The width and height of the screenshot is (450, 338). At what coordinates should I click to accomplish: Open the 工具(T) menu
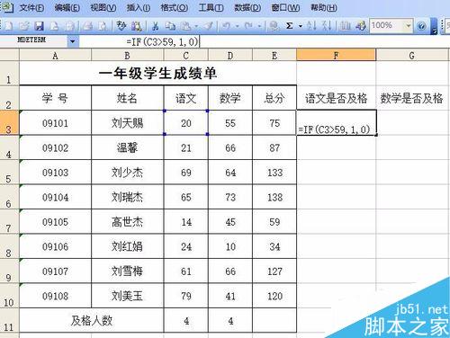pyautogui.click(x=211, y=7)
